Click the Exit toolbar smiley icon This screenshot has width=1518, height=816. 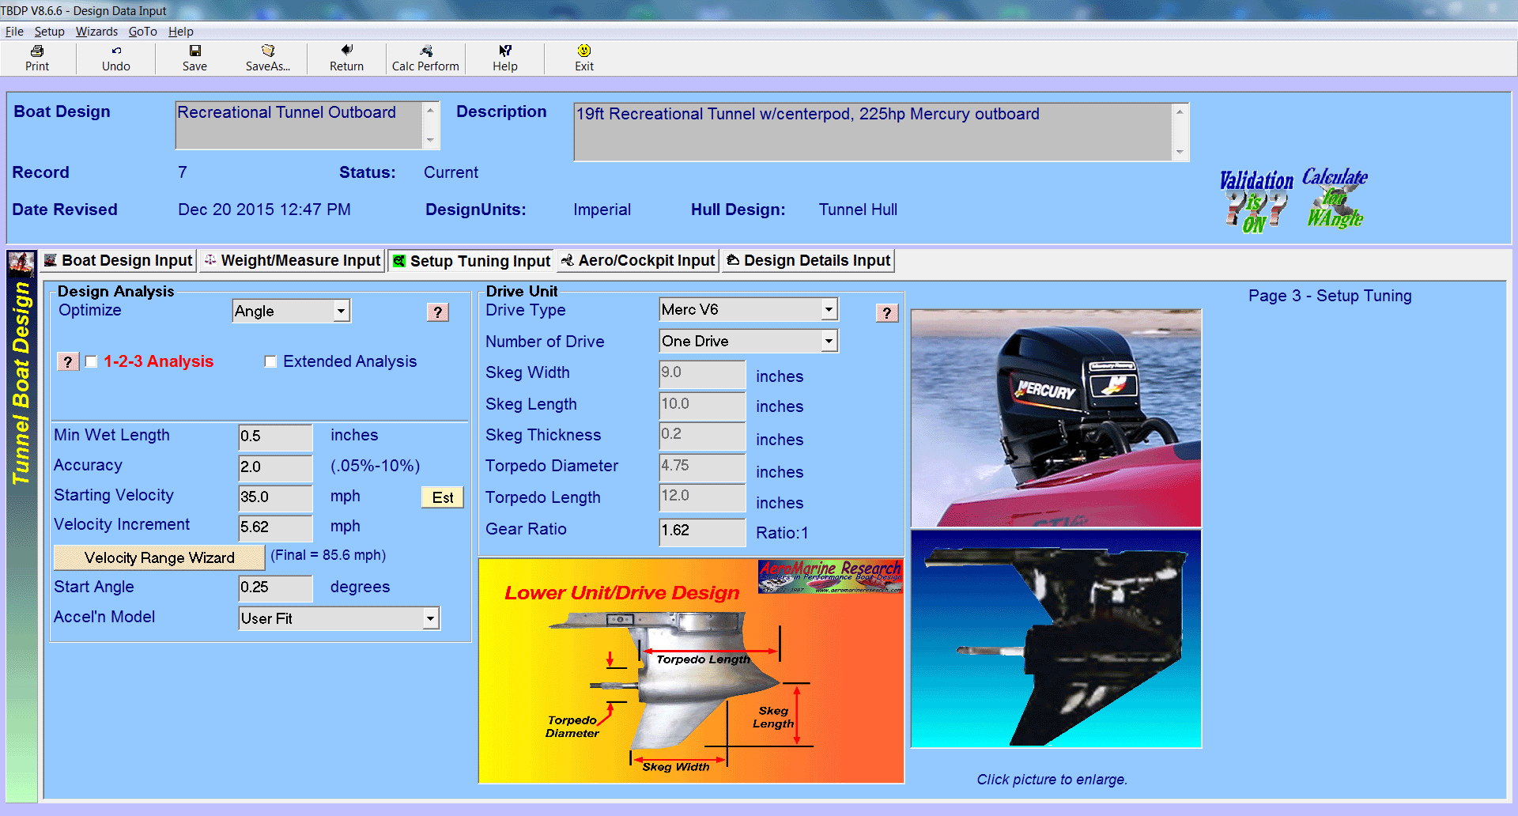(584, 59)
